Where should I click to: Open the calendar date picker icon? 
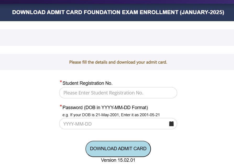point(171,124)
